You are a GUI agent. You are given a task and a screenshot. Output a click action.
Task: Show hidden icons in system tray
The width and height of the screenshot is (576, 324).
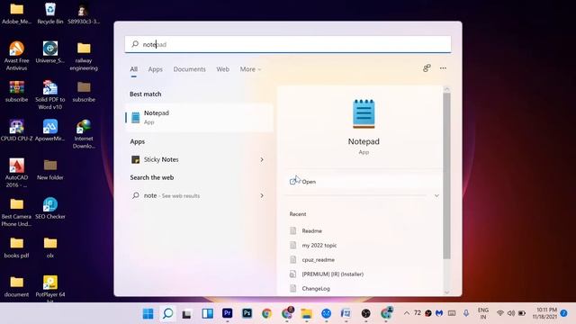coord(406,313)
